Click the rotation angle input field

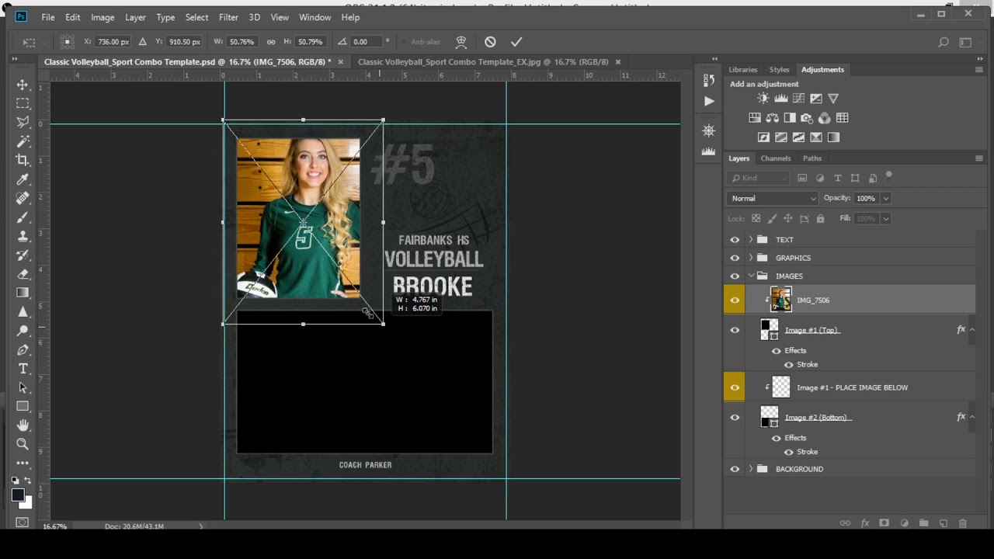pos(365,42)
